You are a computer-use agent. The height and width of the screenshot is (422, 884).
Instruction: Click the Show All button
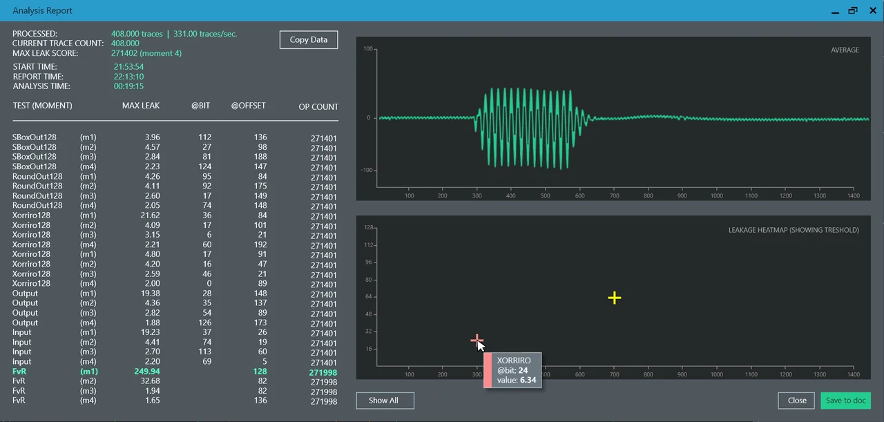385,401
